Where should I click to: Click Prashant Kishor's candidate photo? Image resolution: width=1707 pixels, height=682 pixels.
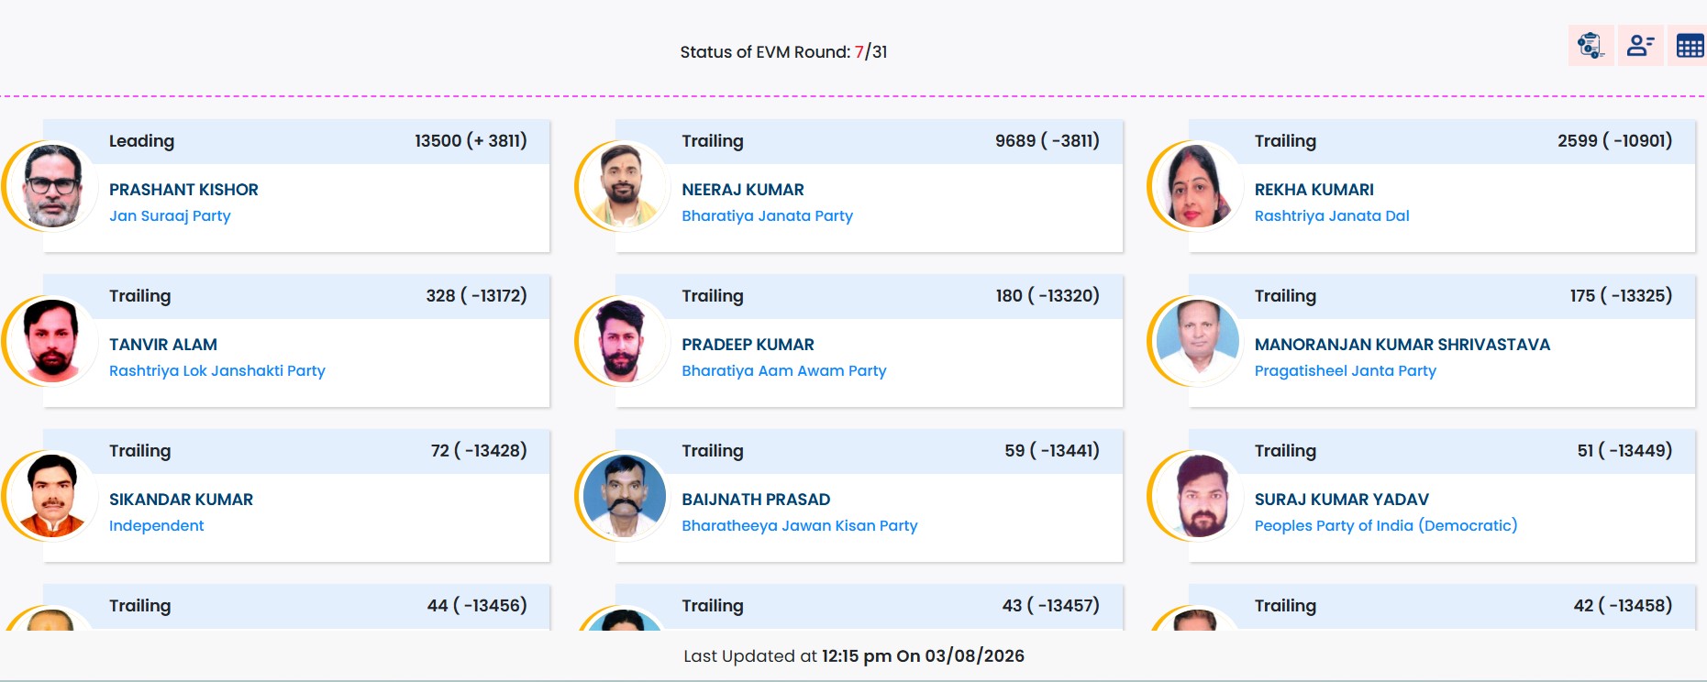[51, 186]
